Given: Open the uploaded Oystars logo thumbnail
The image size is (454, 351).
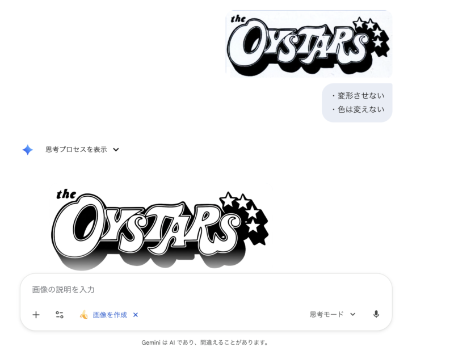Looking at the screenshot, I should [309, 44].
